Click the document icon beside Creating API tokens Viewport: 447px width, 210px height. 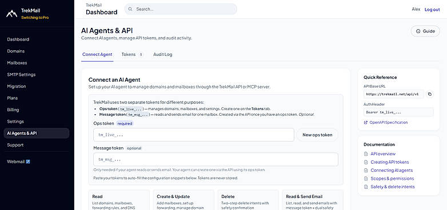[366, 162]
